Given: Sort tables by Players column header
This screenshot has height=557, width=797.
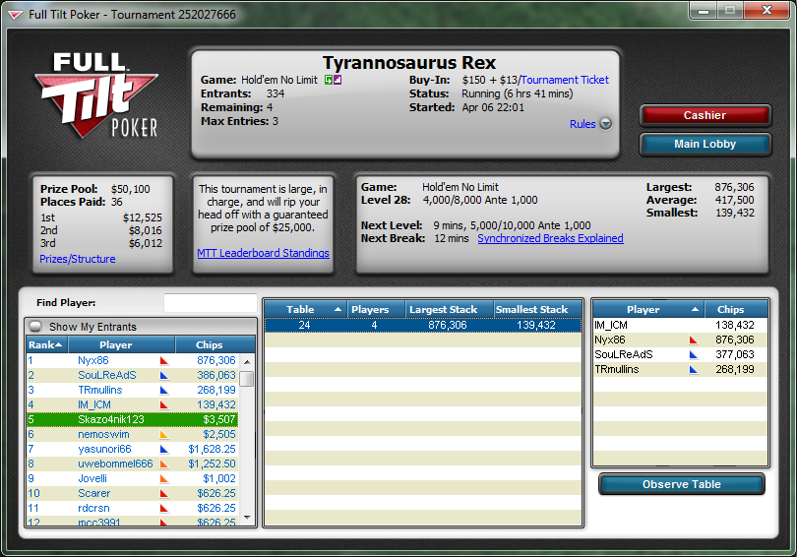Looking at the screenshot, I should click(x=376, y=309).
